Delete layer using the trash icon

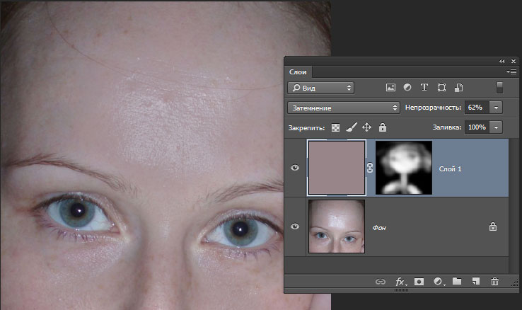(494, 282)
